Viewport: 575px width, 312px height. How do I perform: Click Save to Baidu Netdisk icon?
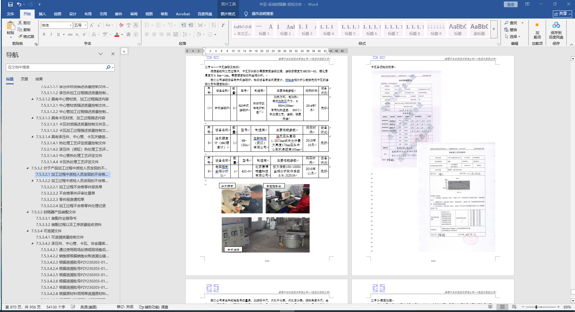point(556,30)
